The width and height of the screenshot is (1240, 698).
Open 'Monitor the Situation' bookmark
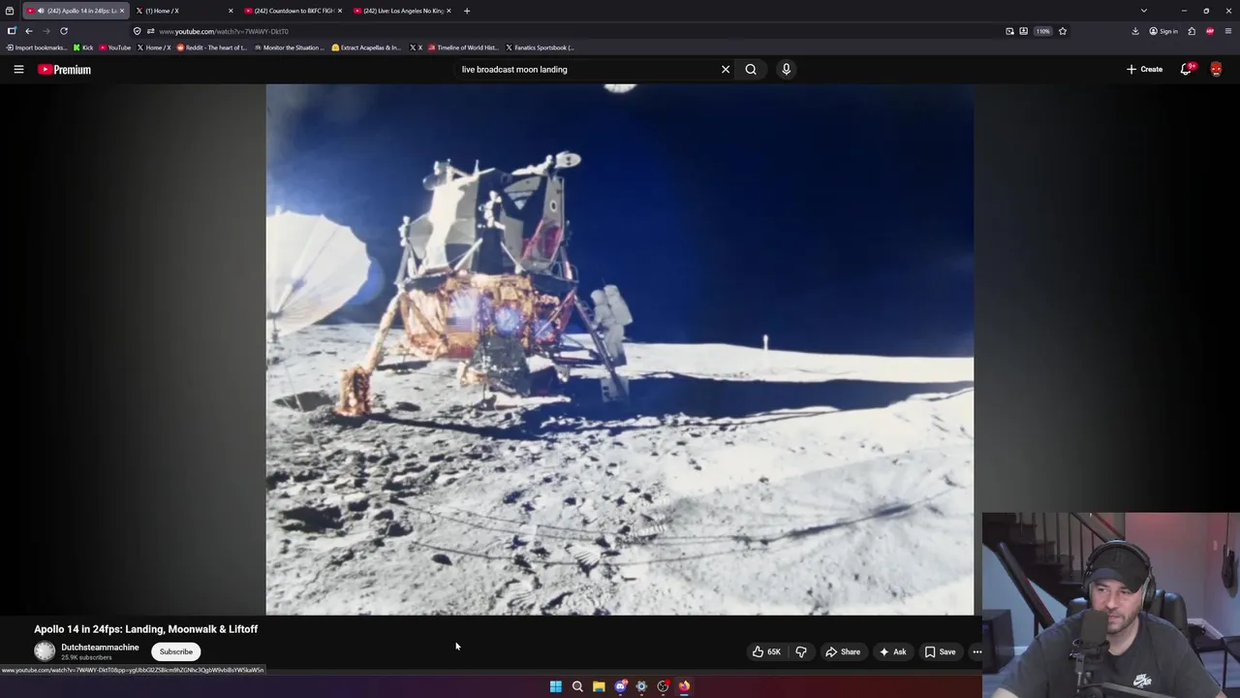click(289, 48)
